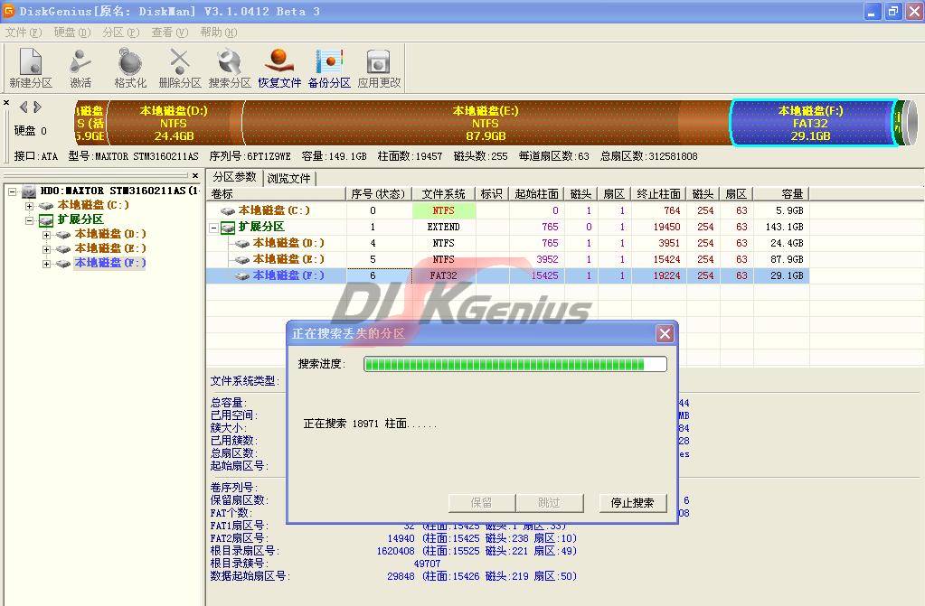The image size is (925, 606).
Task: Open the 硬盘(D) menu
Action: pyautogui.click(x=72, y=32)
